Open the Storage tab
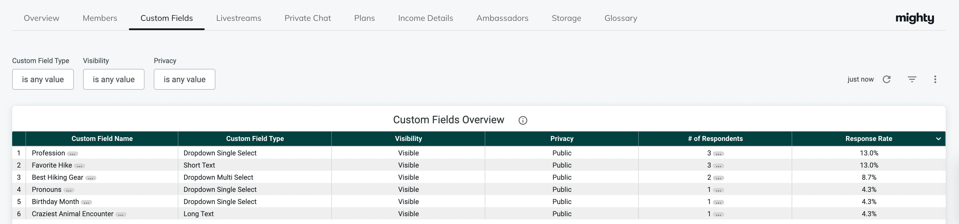The height and width of the screenshot is (224, 959). click(x=566, y=18)
